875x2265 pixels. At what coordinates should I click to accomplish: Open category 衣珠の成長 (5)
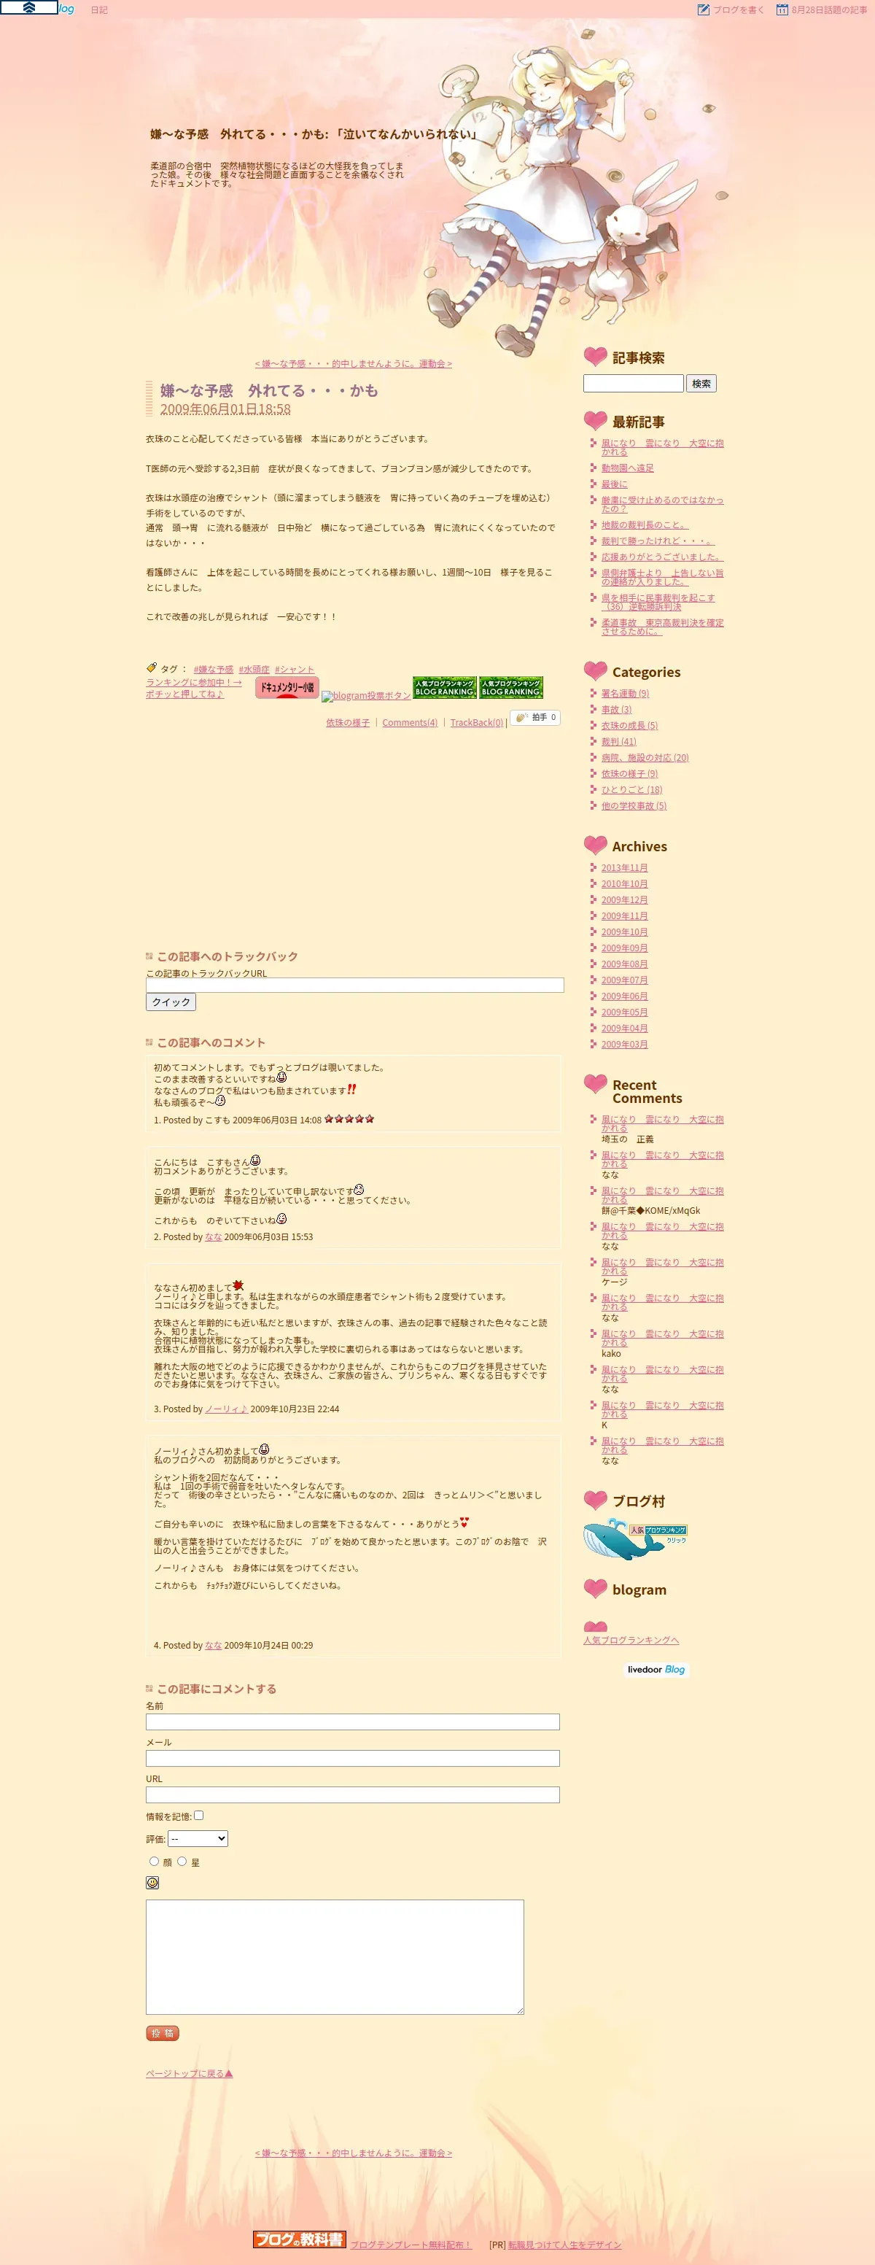(629, 725)
